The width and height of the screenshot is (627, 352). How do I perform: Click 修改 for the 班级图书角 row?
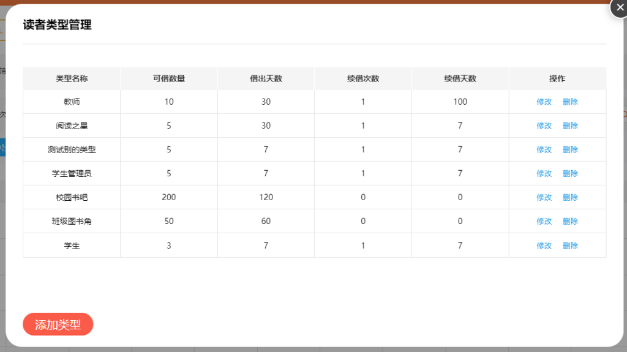tap(544, 221)
